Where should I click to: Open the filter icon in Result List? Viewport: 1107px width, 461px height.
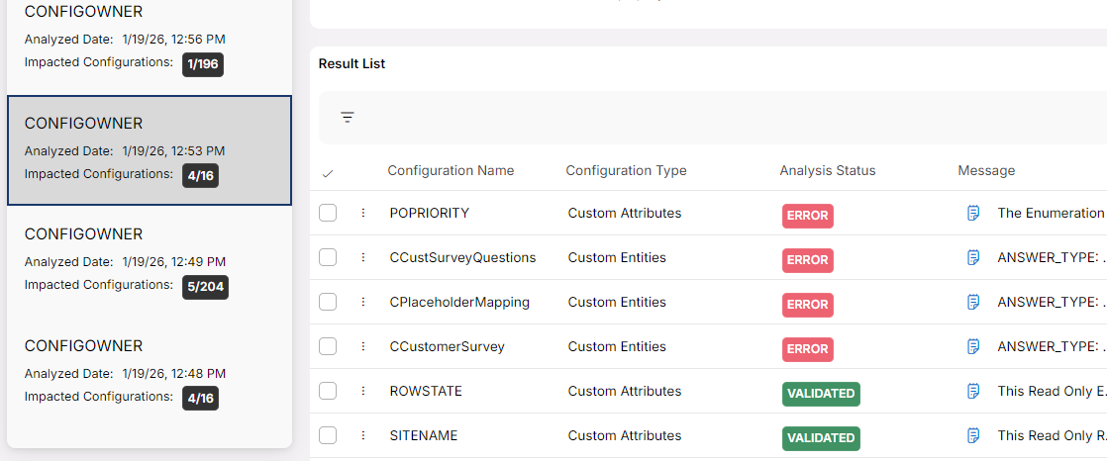347,118
